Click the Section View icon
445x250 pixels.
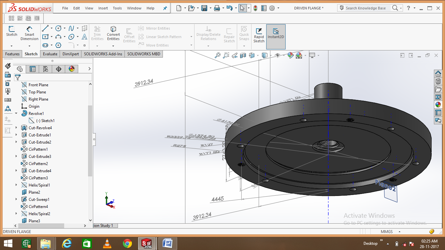(x=243, y=55)
